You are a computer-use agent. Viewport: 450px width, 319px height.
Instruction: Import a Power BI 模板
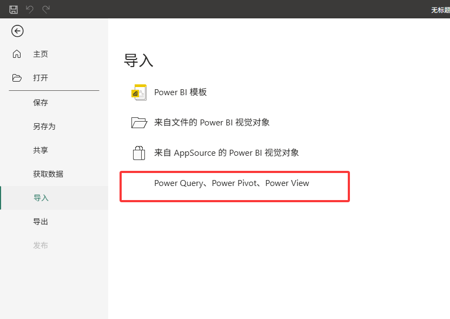click(180, 92)
